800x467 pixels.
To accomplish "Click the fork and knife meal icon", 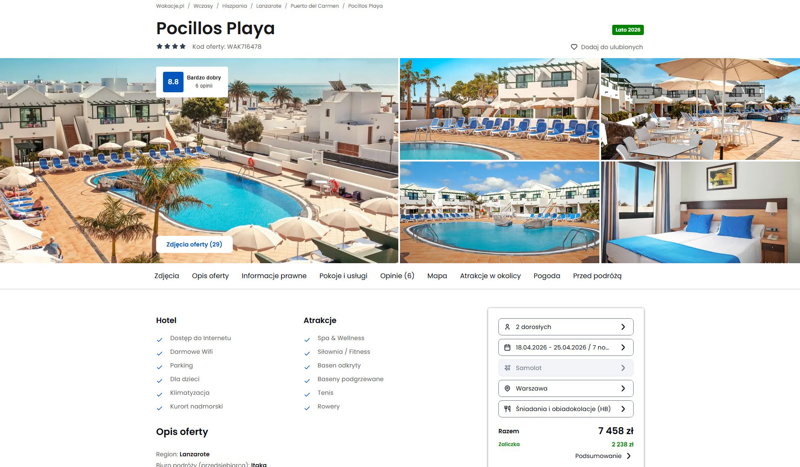I will 507,409.
